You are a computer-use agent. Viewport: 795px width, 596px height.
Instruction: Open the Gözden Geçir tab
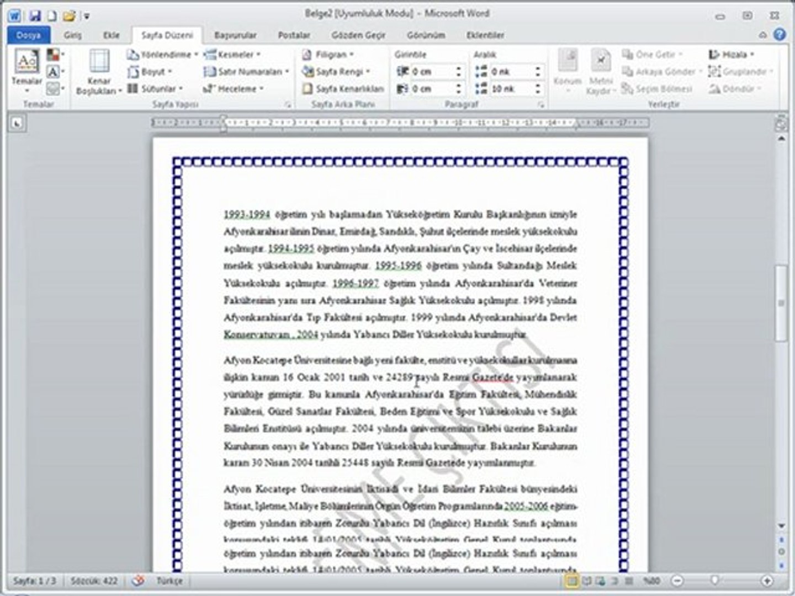tap(358, 35)
